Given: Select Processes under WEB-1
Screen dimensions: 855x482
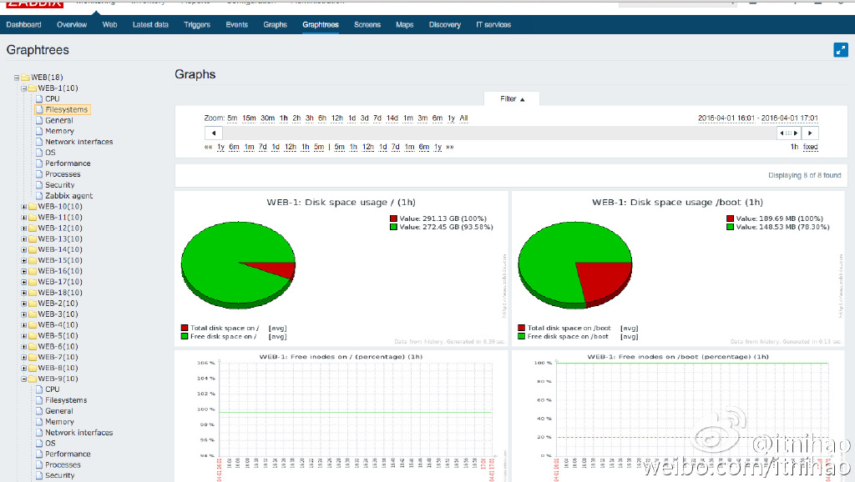Looking at the screenshot, I should tap(63, 174).
